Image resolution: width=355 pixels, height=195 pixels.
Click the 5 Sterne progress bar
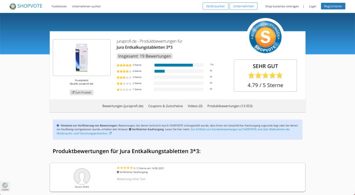pyautogui.click(x=179, y=65)
